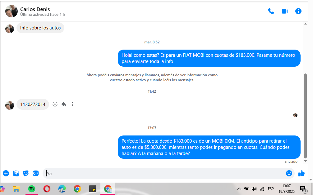Switch to active Chrome profile window in taskbar
This screenshot has width=313, height=195.
[108, 189]
